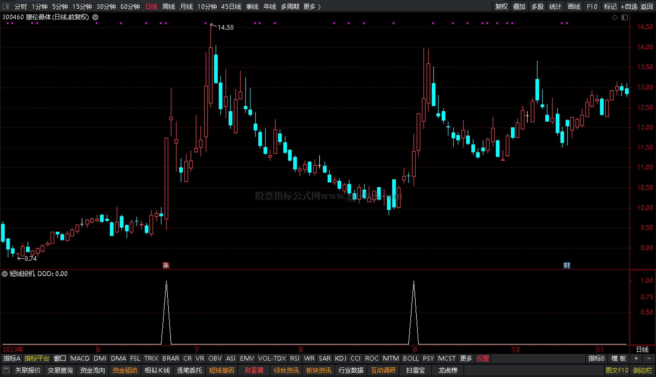
Task: Select the RSI indicator
Action: (295, 359)
